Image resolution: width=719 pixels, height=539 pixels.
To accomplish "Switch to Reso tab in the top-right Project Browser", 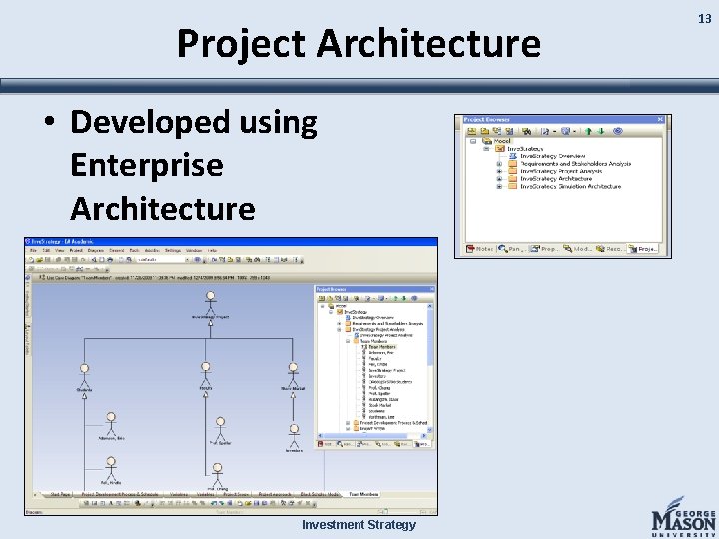I will (x=609, y=248).
